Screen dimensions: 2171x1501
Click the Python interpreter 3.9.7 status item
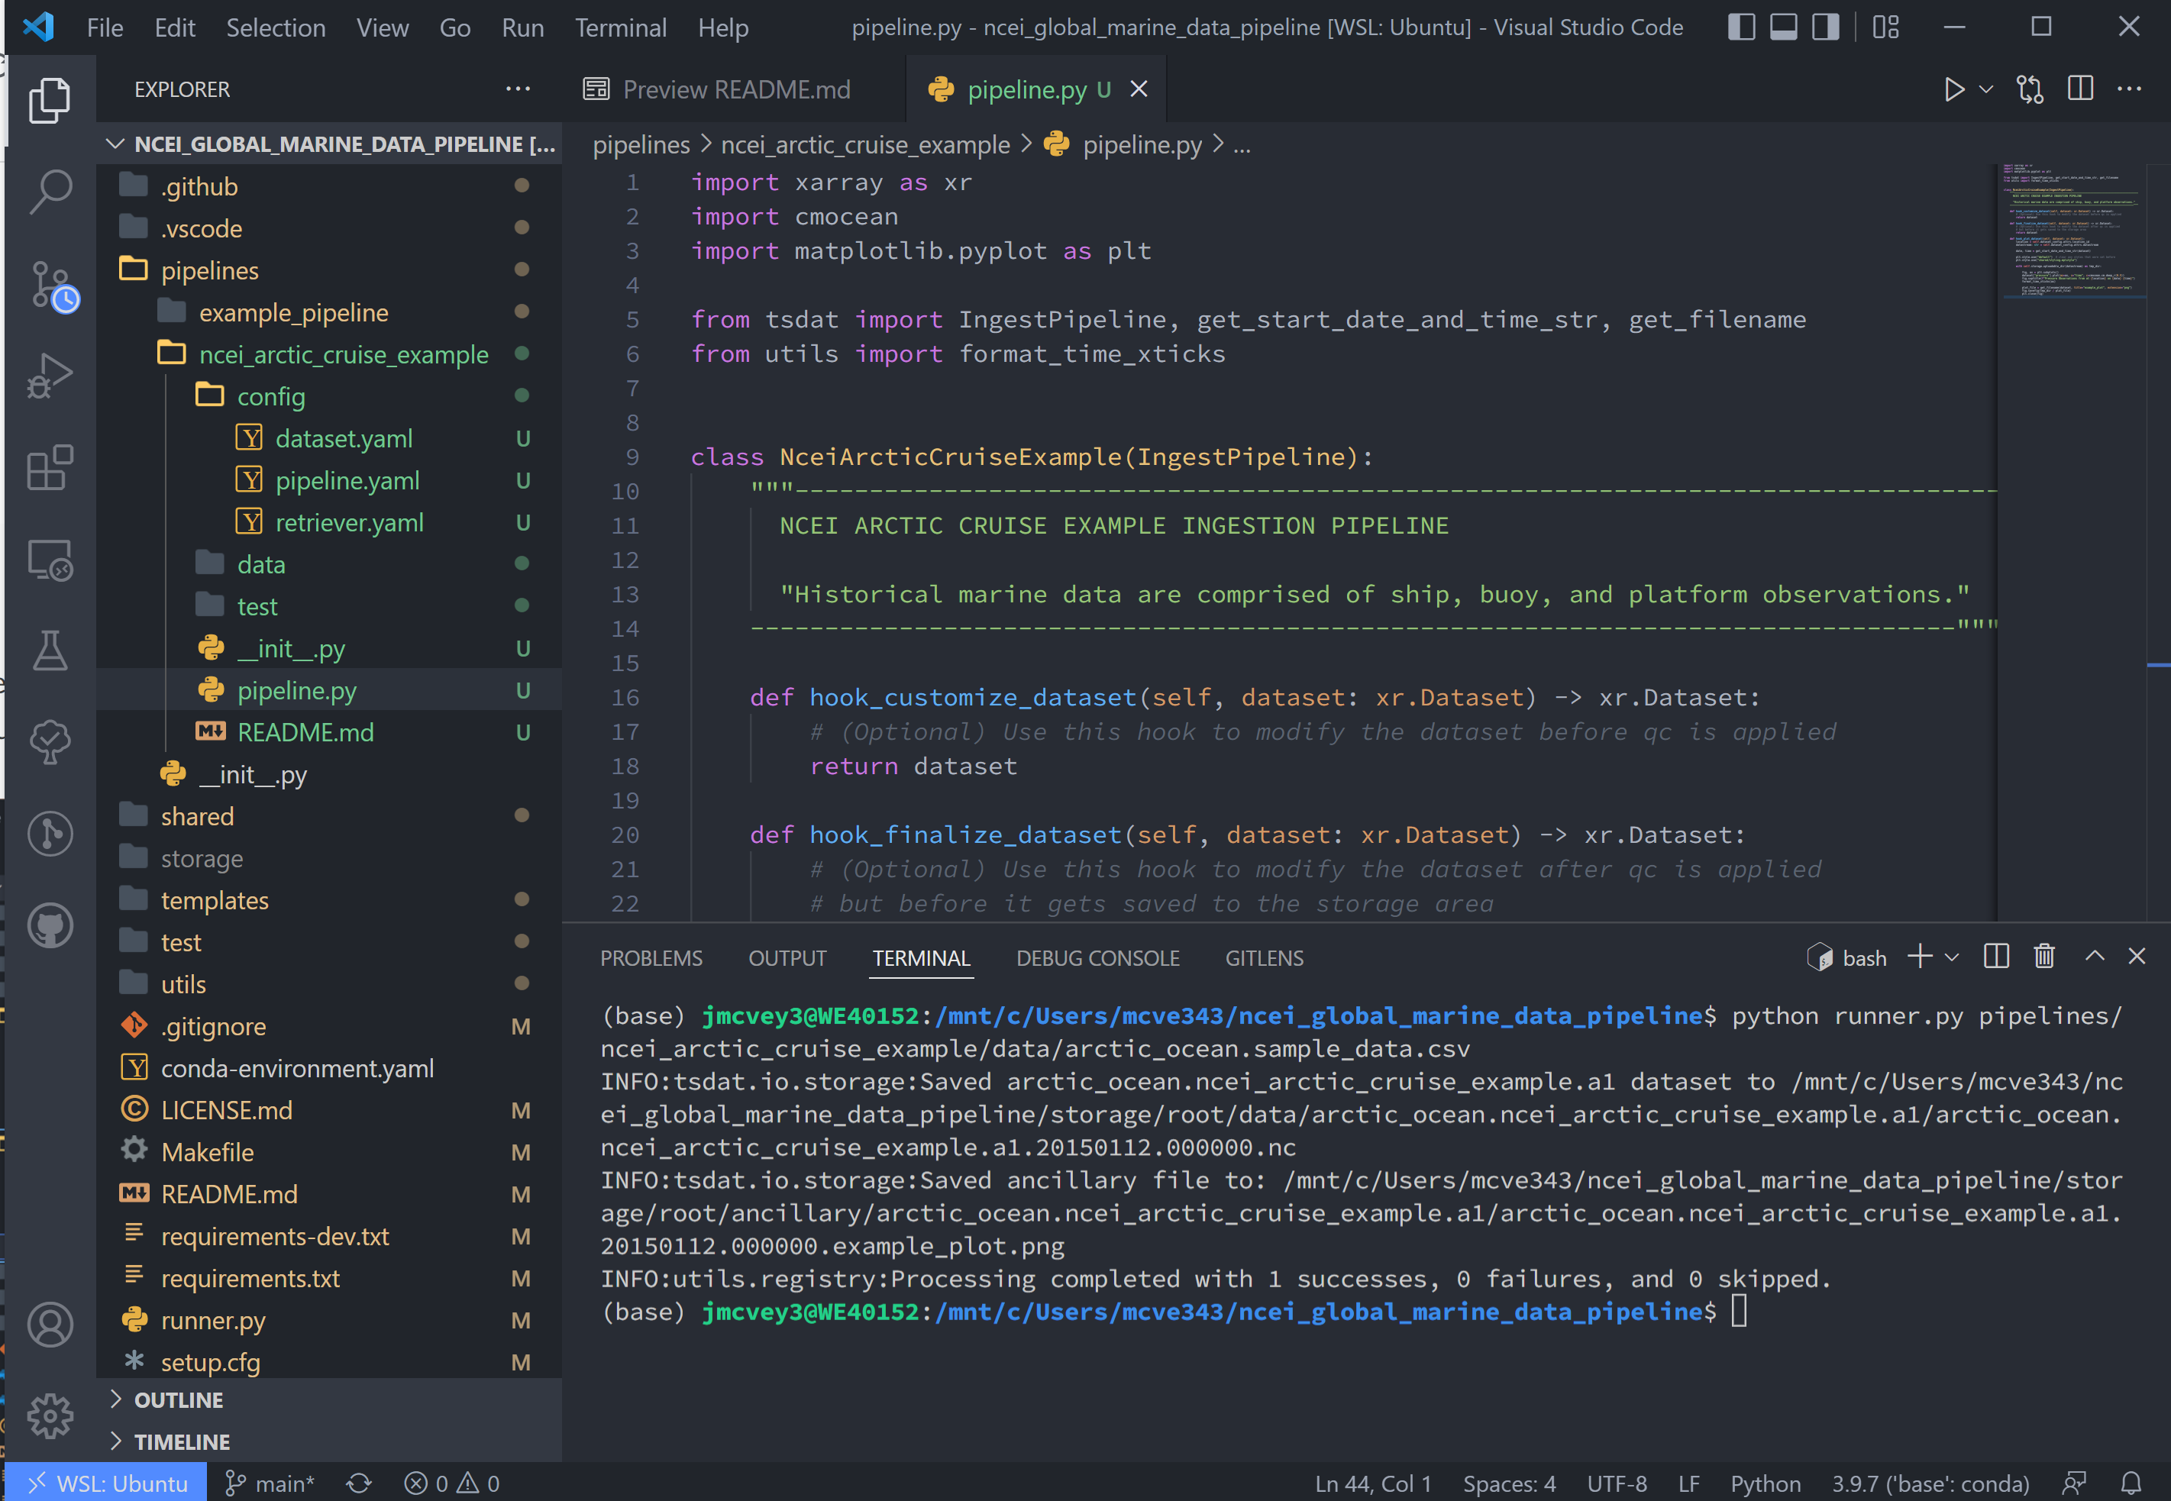(x=1929, y=1483)
